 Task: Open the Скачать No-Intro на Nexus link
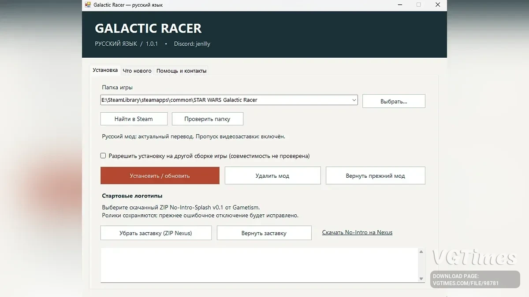click(x=357, y=232)
